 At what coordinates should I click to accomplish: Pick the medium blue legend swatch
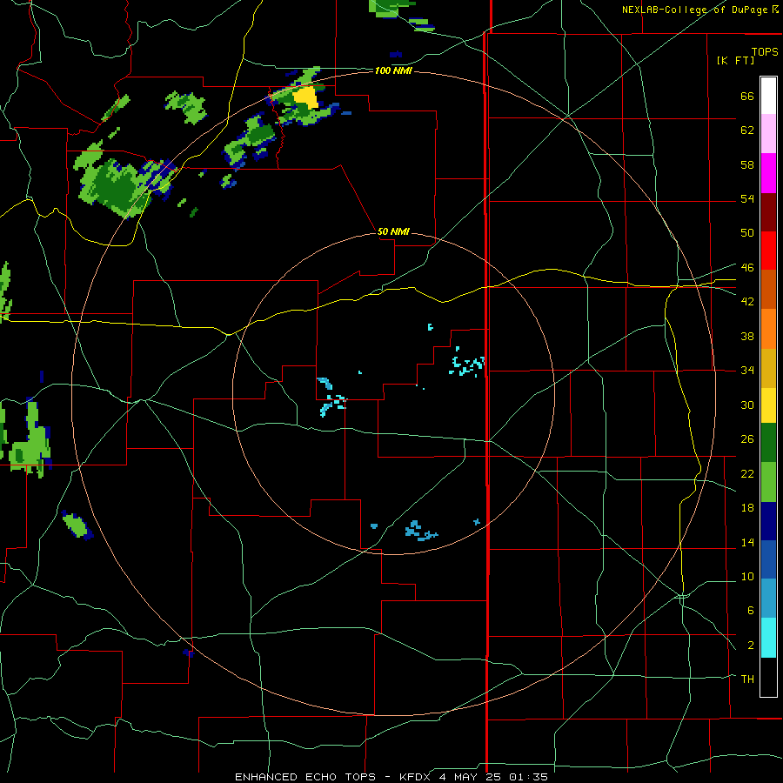pyautogui.click(x=768, y=559)
